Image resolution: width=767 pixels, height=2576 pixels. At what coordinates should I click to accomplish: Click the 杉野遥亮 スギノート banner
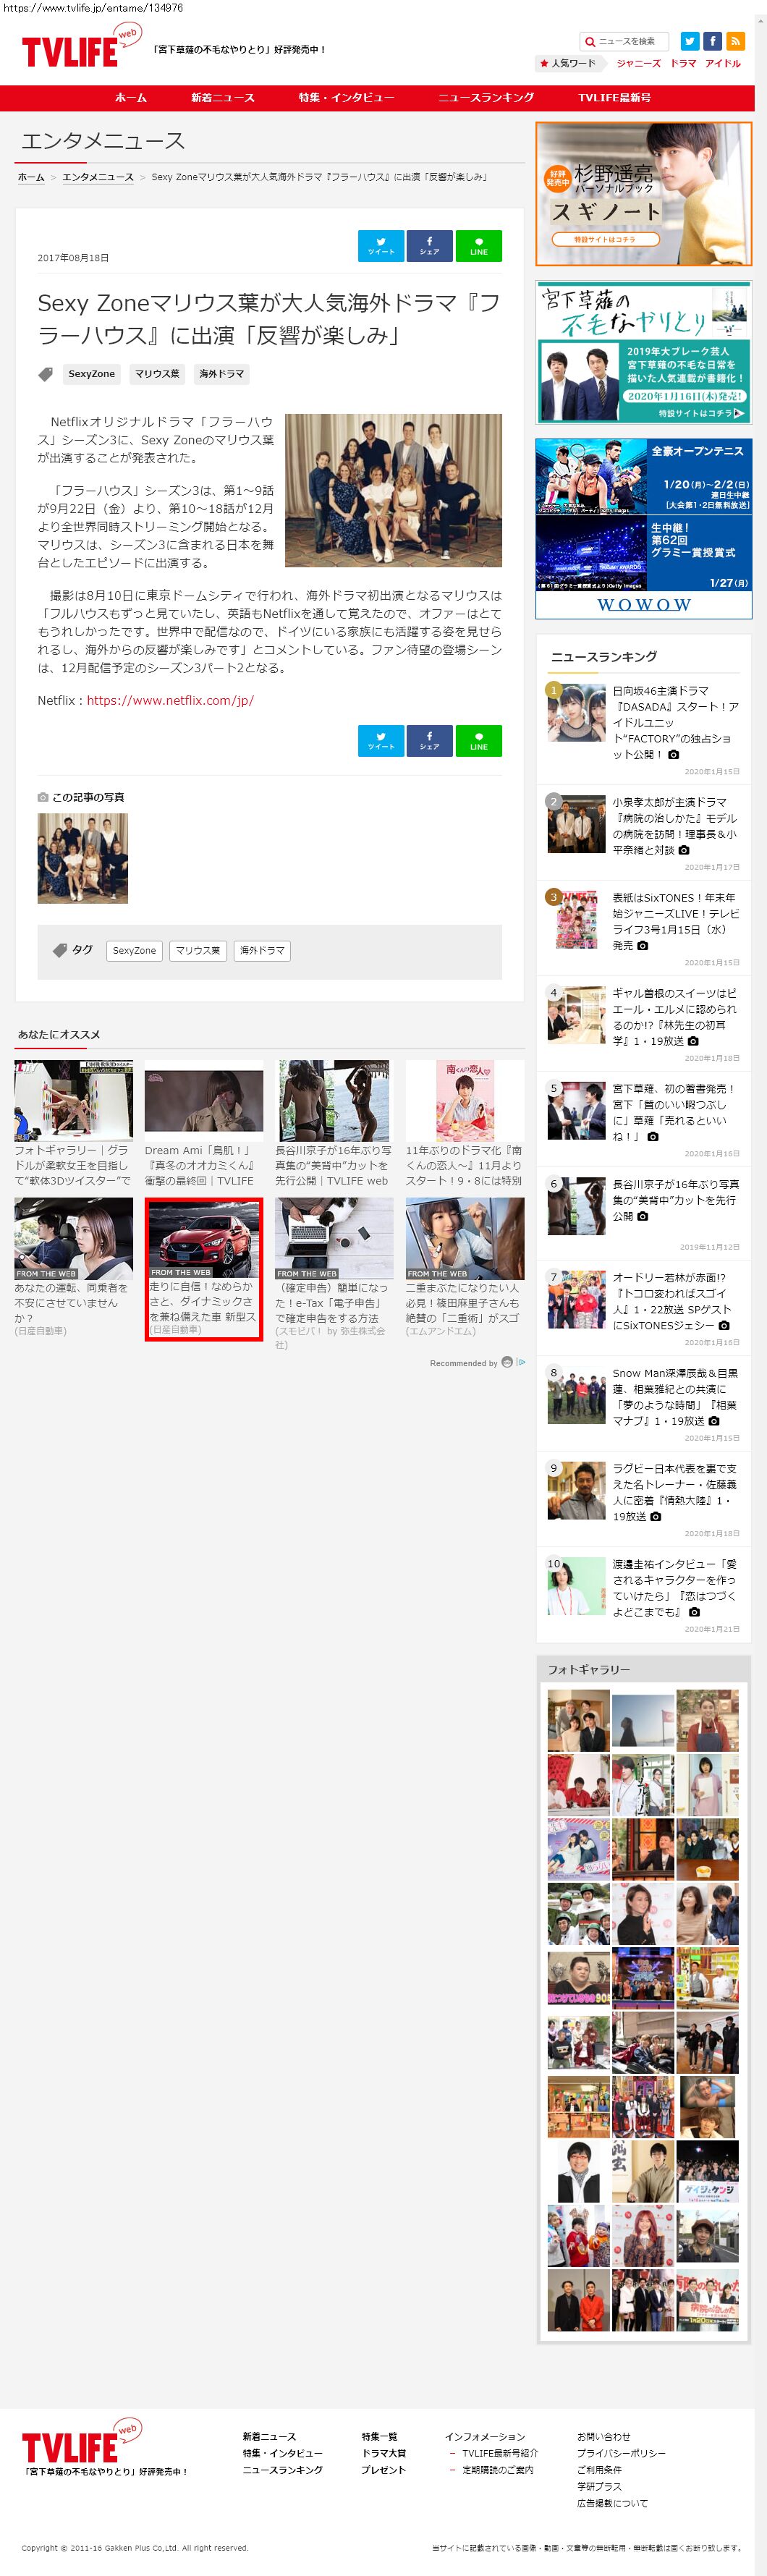pyautogui.click(x=643, y=194)
